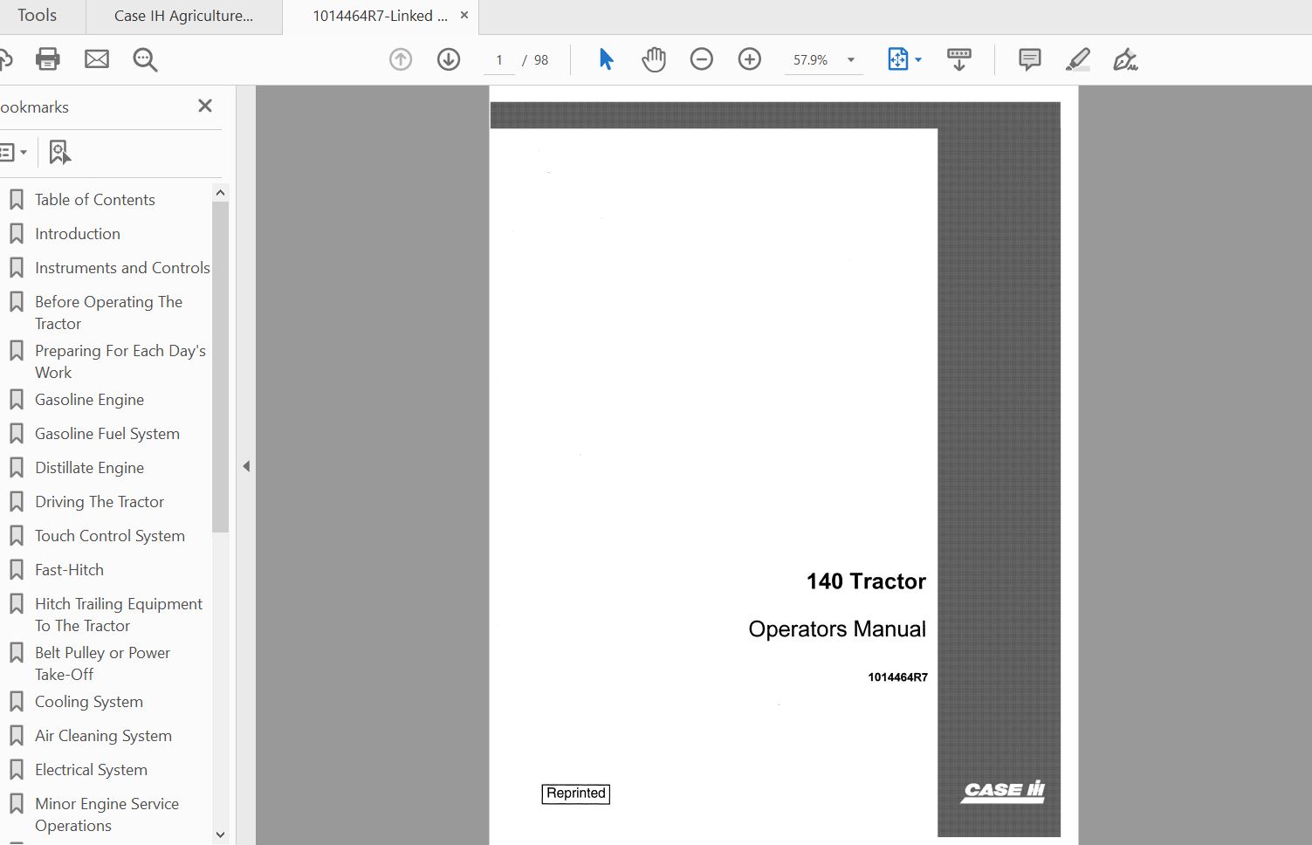Add a comment sticky note

point(1030,59)
